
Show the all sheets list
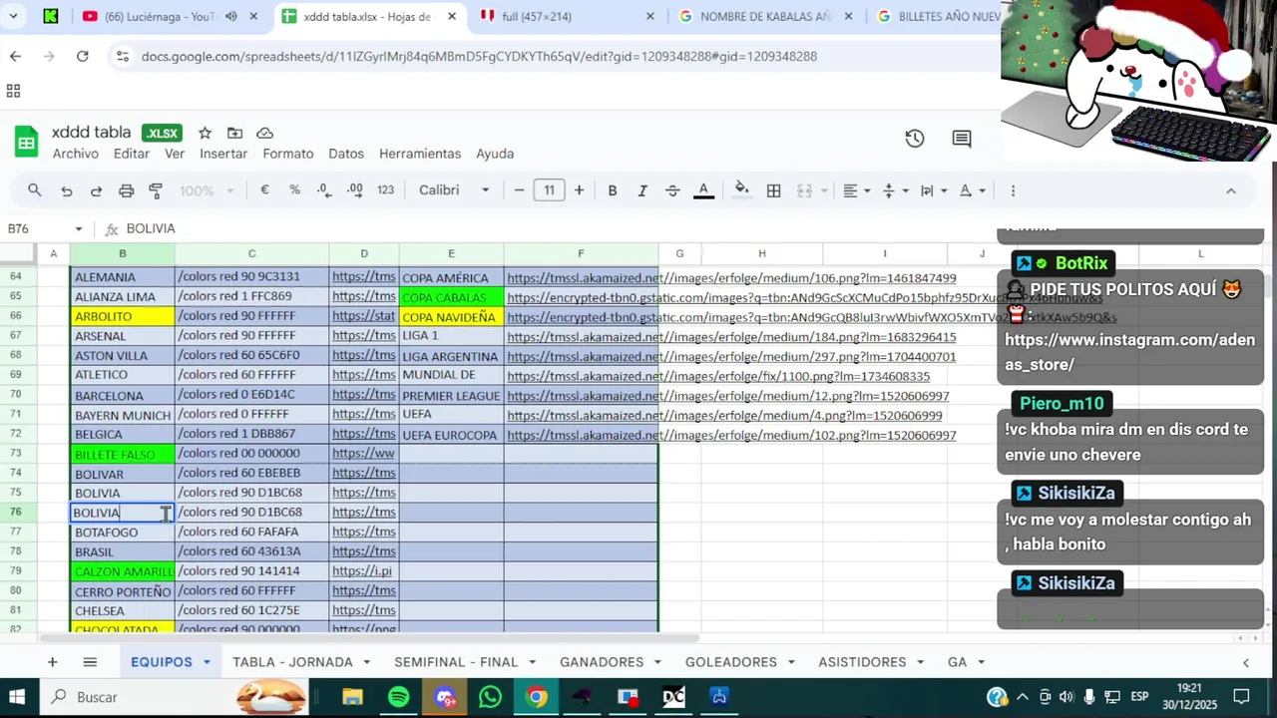[x=90, y=662]
